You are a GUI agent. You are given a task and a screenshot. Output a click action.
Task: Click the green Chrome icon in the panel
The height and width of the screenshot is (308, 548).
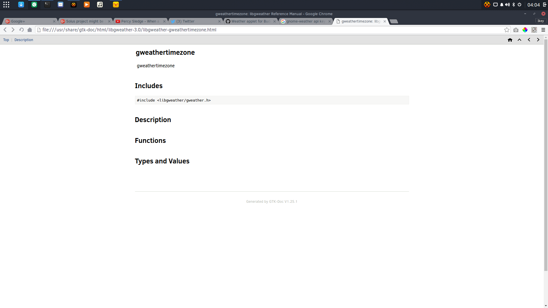(x=34, y=5)
